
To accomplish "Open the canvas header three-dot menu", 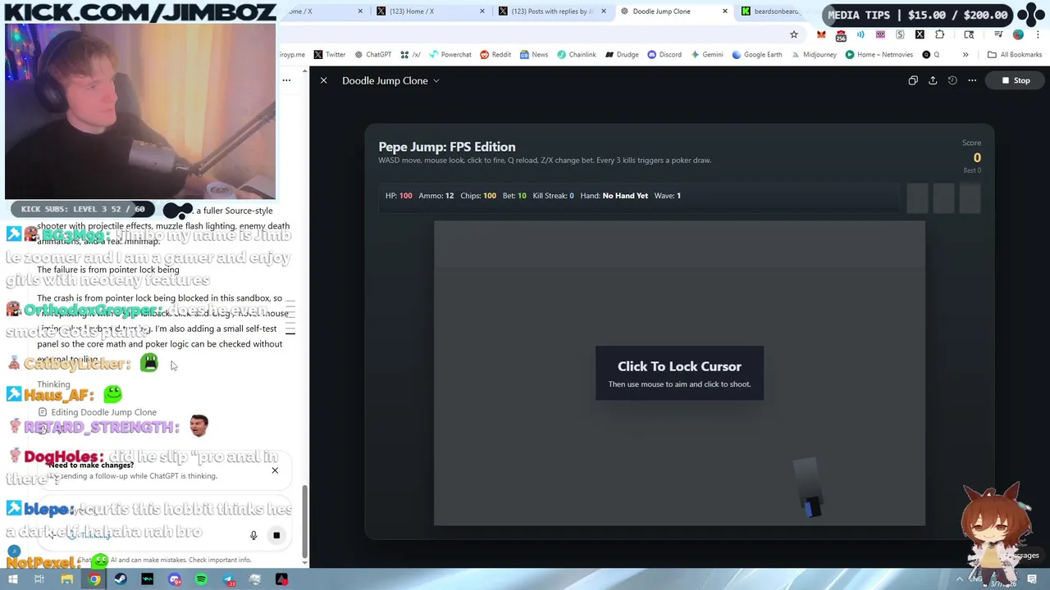I will coord(972,80).
